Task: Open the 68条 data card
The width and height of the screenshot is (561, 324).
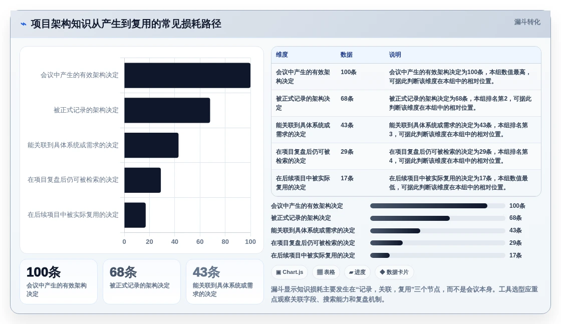Action: pyautogui.click(x=142, y=282)
